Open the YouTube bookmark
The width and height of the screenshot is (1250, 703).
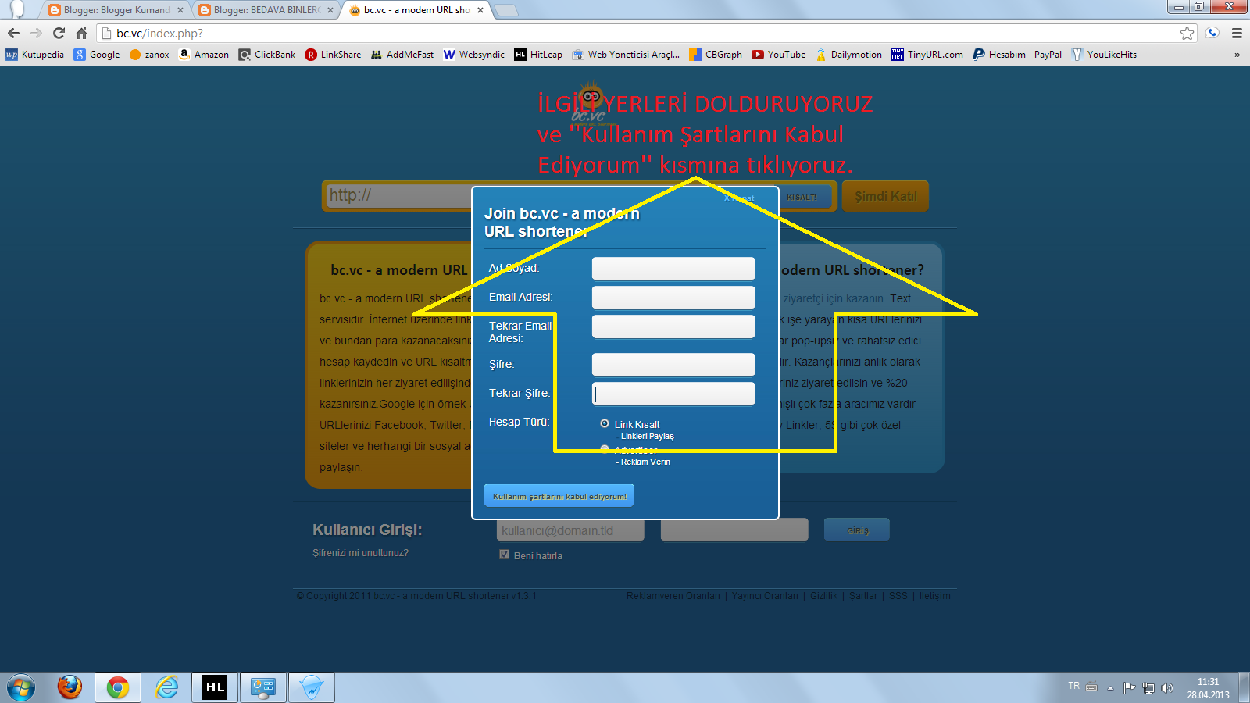[x=779, y=55]
